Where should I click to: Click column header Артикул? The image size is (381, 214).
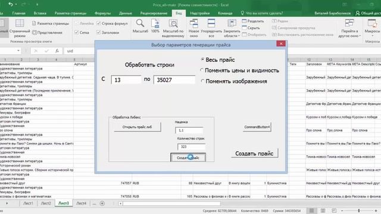click(x=81, y=64)
